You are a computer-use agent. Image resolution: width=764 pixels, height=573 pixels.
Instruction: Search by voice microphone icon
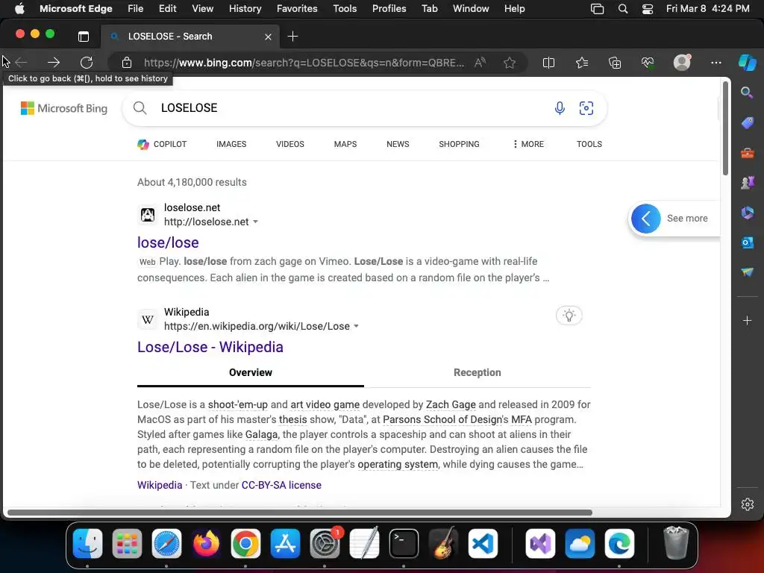pyautogui.click(x=560, y=108)
